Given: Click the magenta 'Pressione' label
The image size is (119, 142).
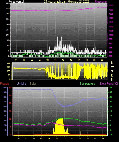Looking at the screenshot, I should [101, 2].
